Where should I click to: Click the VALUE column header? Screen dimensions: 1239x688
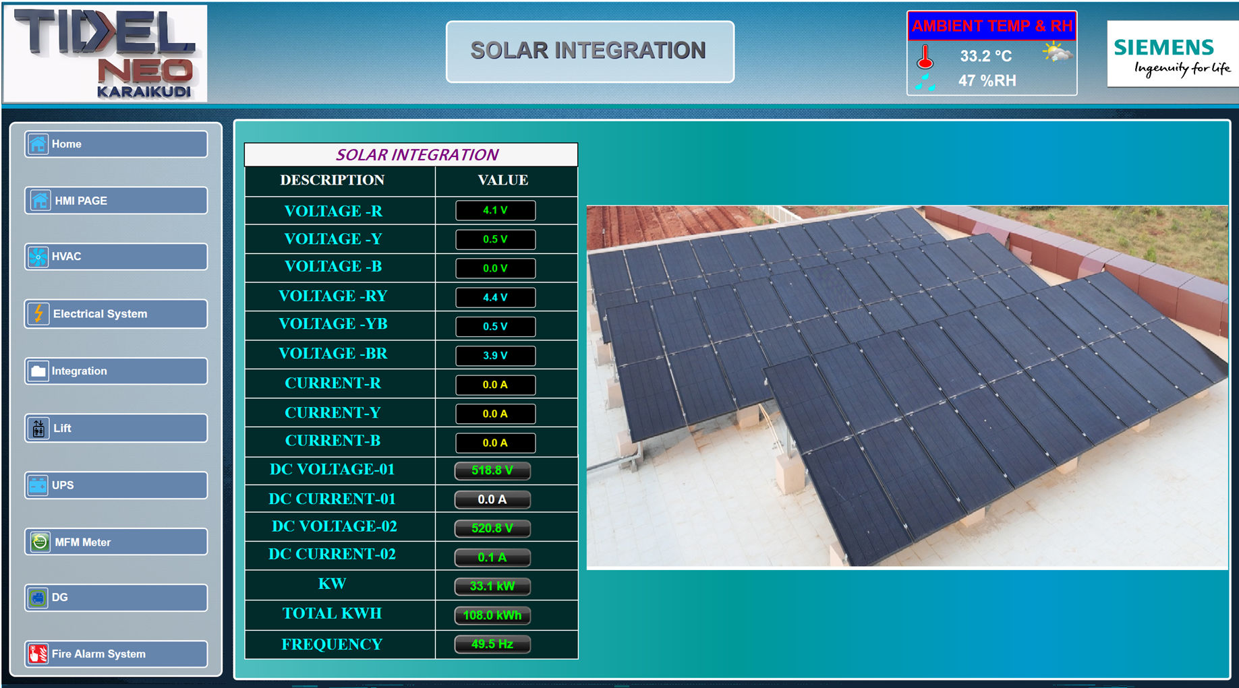503,180
